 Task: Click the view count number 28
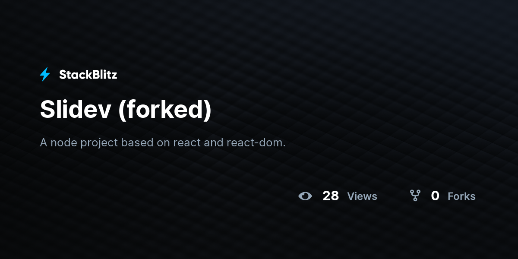click(x=331, y=196)
